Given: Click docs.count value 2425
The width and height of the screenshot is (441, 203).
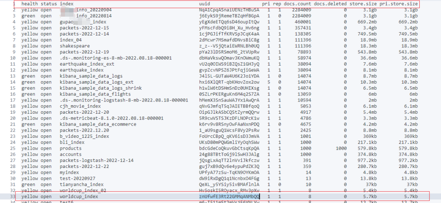Looking at the screenshot, I should click(x=306, y=130).
